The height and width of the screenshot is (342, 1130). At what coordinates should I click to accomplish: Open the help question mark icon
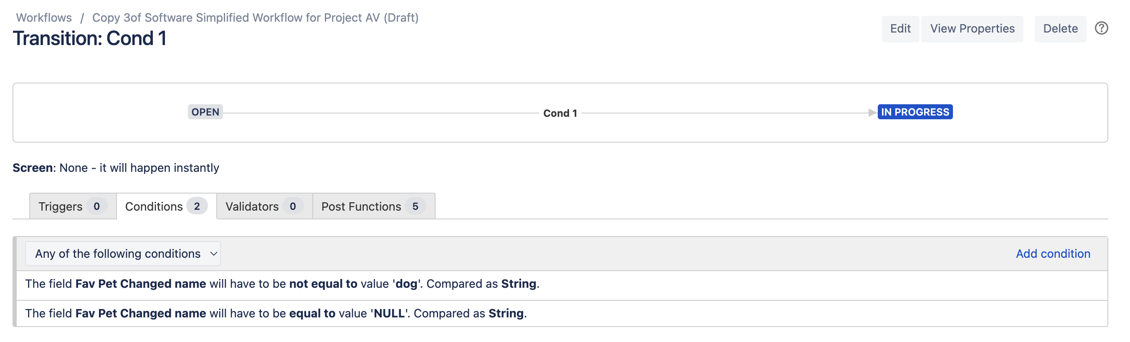tap(1101, 28)
